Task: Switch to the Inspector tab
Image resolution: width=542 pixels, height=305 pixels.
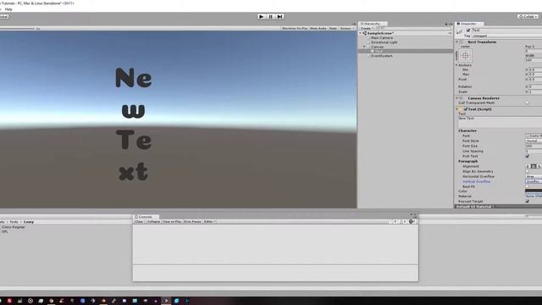Action: tap(468, 24)
